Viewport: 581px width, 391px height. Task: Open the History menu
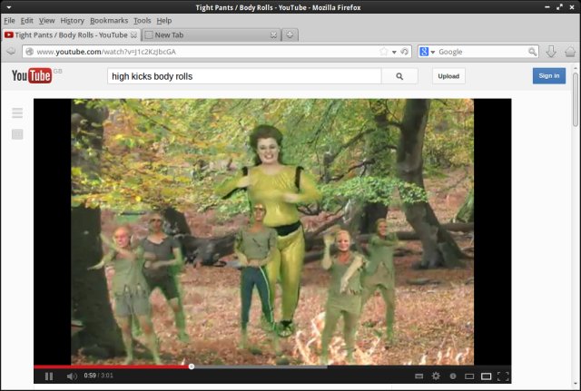73,21
